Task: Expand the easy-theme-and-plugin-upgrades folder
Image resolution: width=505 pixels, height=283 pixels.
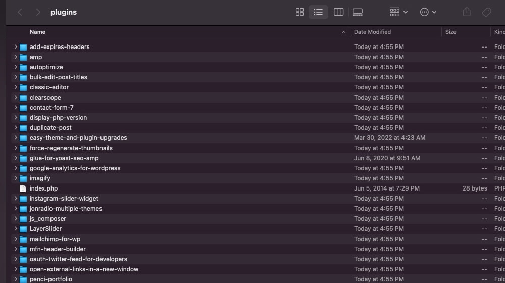Action: 16,137
